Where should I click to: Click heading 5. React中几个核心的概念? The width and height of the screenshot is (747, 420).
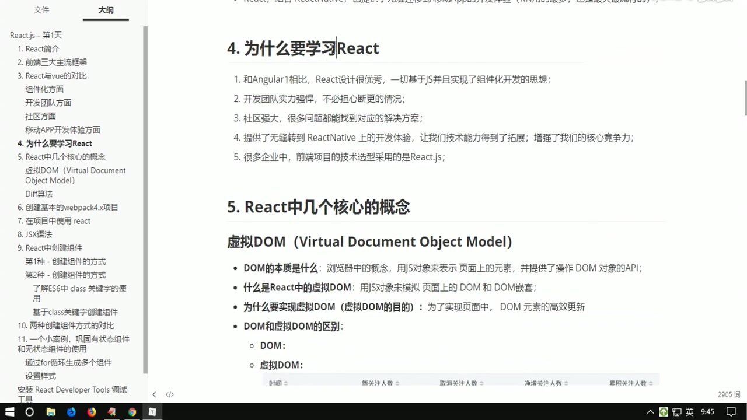pos(318,206)
